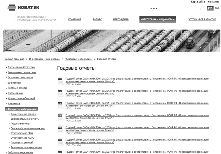Open Годовой отчет за 2009 год link
The height and width of the screenshot is (154, 221).
(137, 129)
